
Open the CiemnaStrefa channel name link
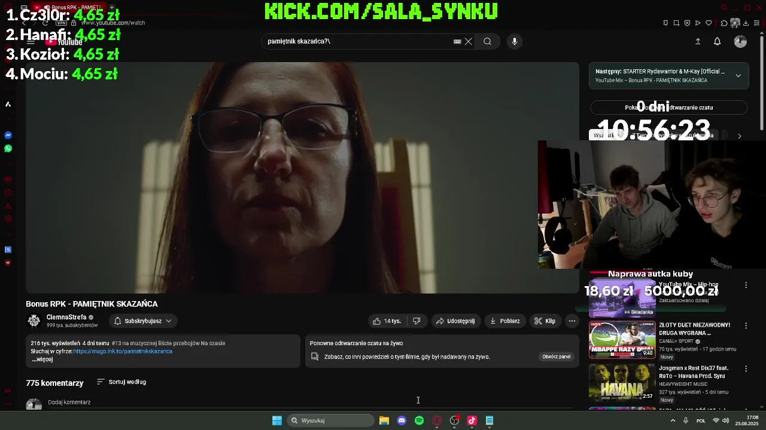pos(66,317)
